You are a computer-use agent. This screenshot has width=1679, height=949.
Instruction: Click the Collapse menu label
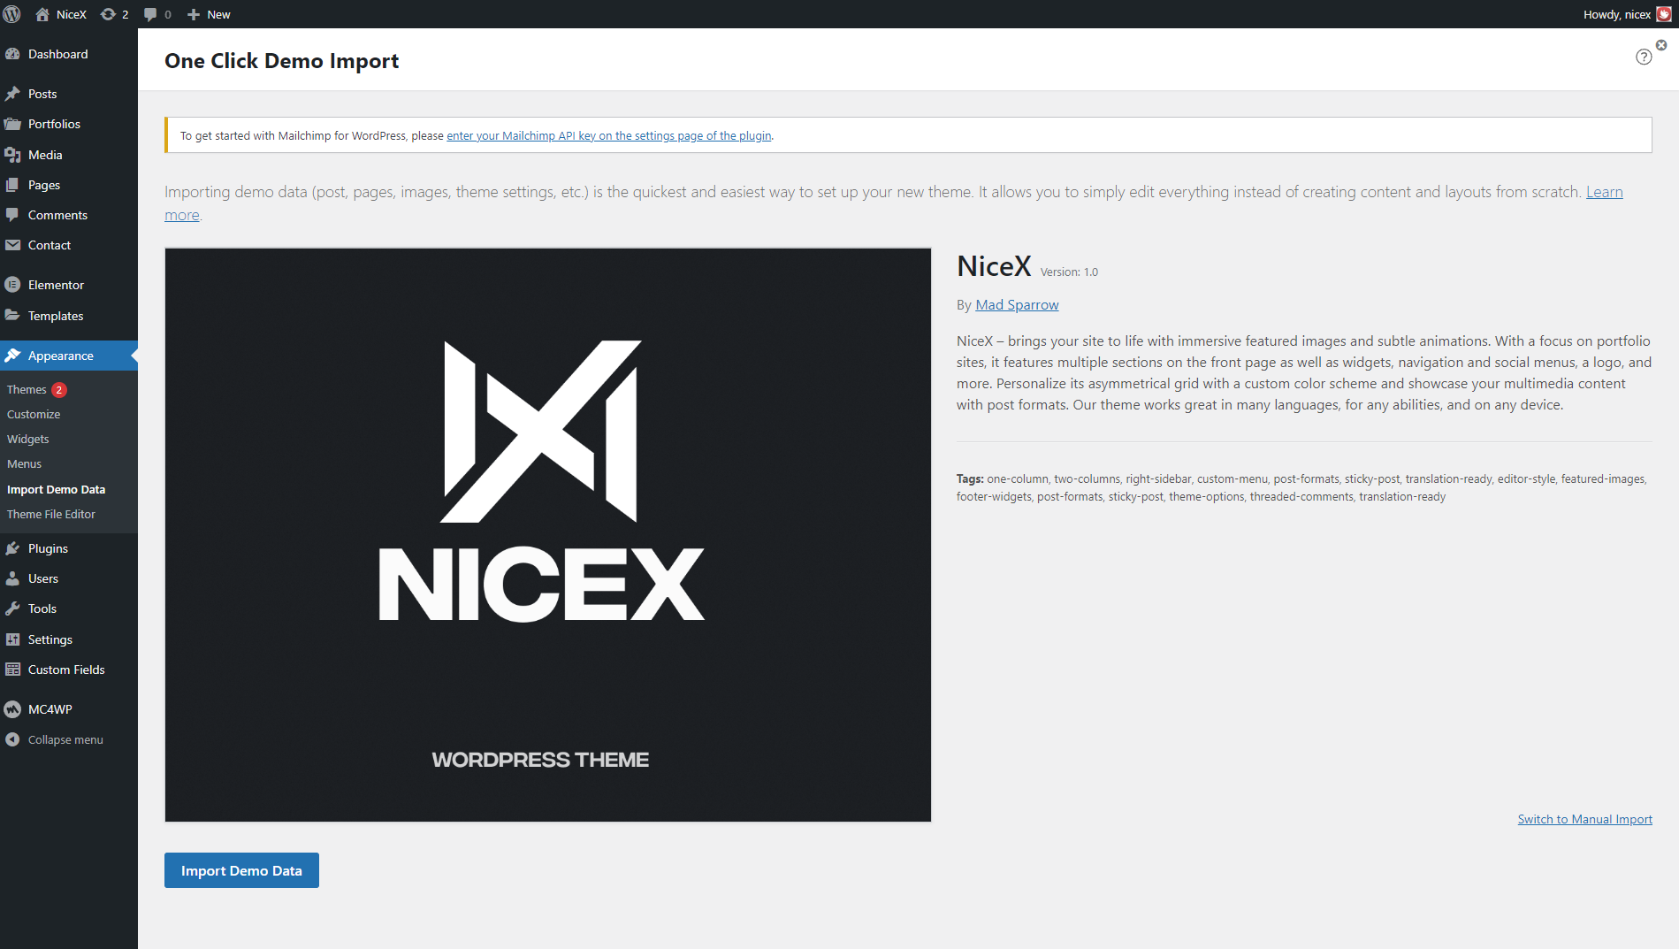65,739
